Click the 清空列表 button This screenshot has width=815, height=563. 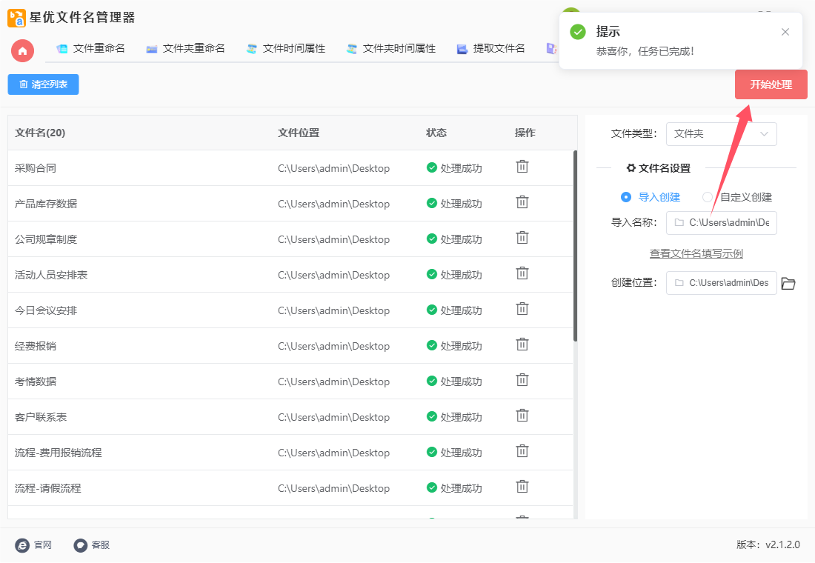coord(43,84)
